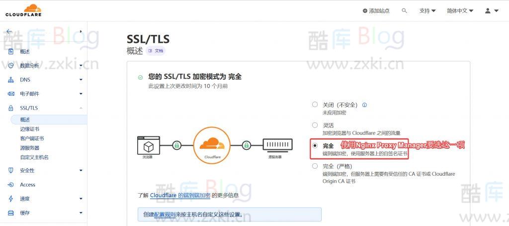Click the 缓存 drive icon
This screenshot has height=226, width=509.
point(11,213)
